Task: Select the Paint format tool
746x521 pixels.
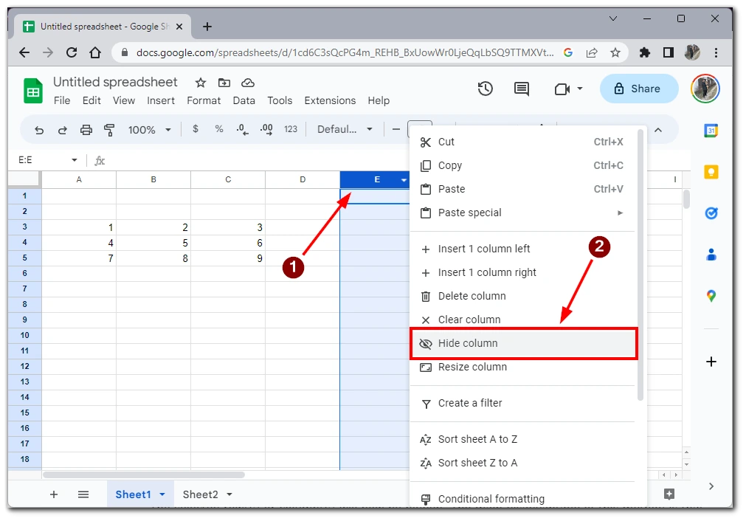Action: coord(109,130)
